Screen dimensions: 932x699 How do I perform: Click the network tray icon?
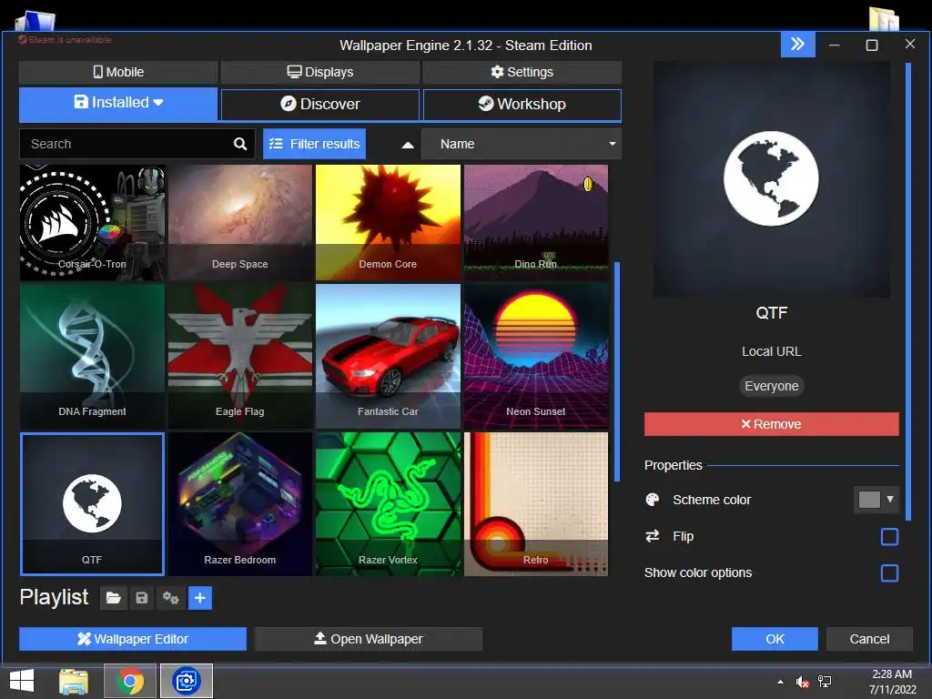point(825,682)
